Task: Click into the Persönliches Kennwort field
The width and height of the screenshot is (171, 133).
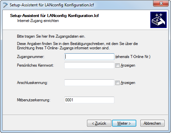Action: [89, 65]
